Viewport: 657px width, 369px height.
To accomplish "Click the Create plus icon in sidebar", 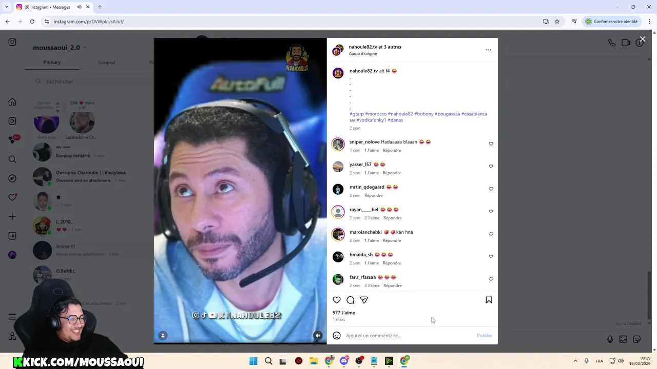I will (x=12, y=217).
